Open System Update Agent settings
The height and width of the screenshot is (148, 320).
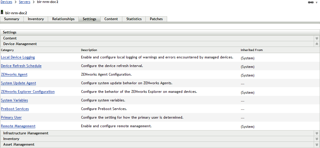[x=18, y=83]
